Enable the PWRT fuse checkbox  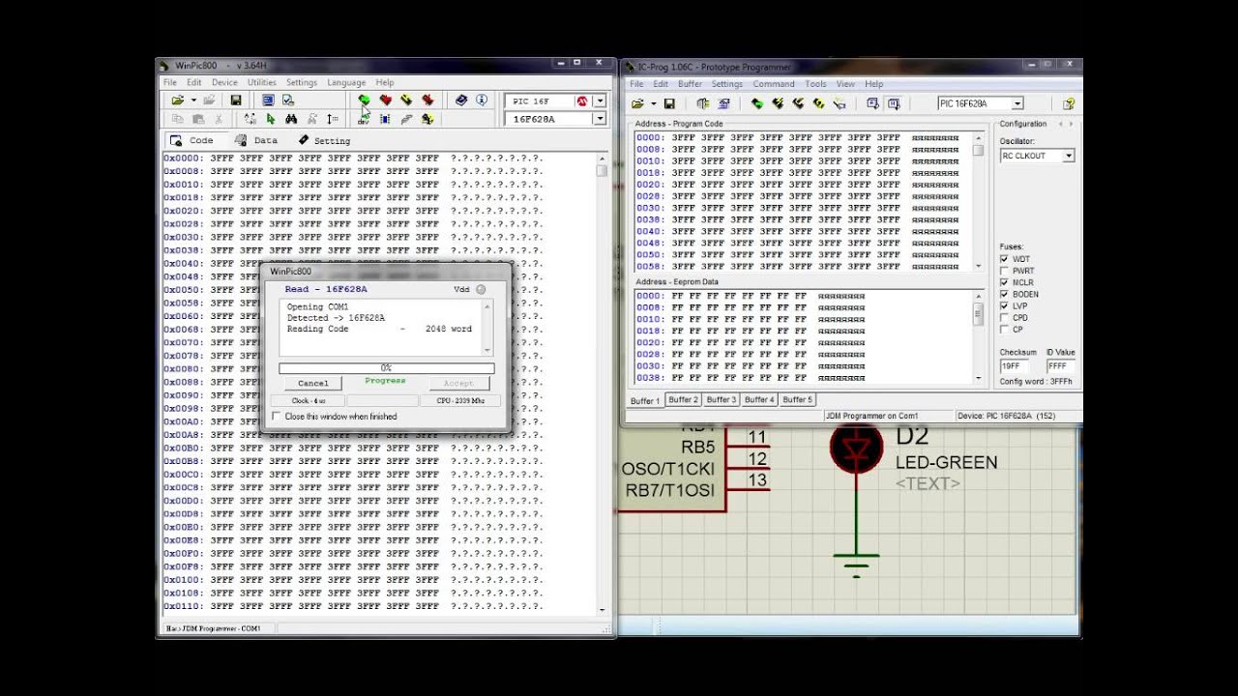(1005, 271)
